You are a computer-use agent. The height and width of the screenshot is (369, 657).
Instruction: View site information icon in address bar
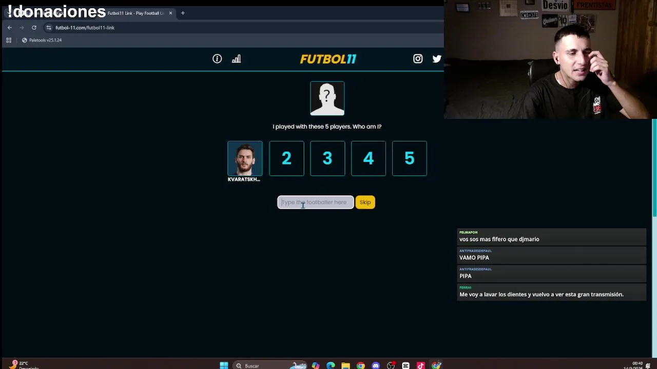click(49, 28)
